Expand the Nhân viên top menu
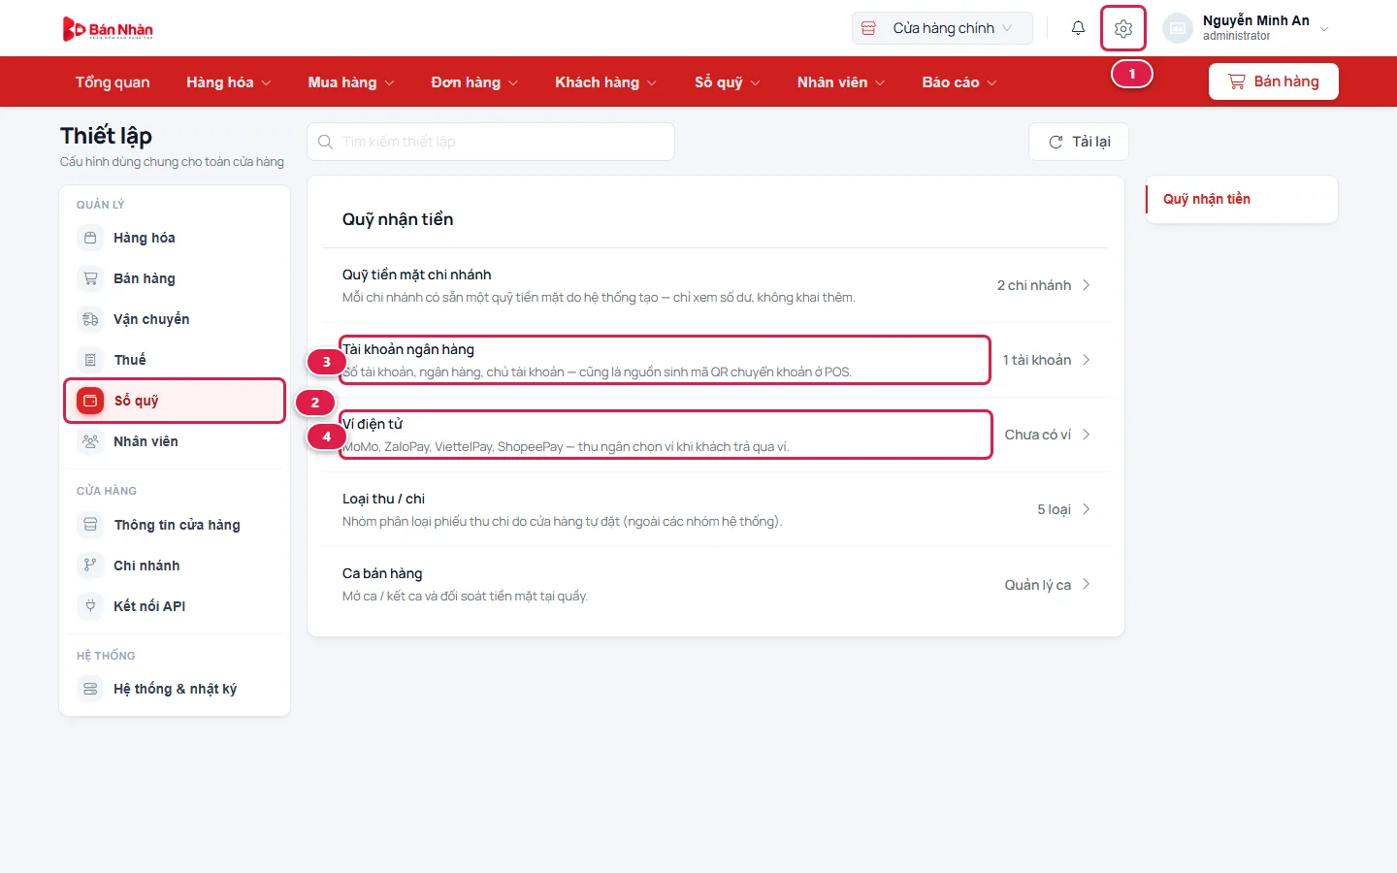The width and height of the screenshot is (1397, 873). (841, 82)
